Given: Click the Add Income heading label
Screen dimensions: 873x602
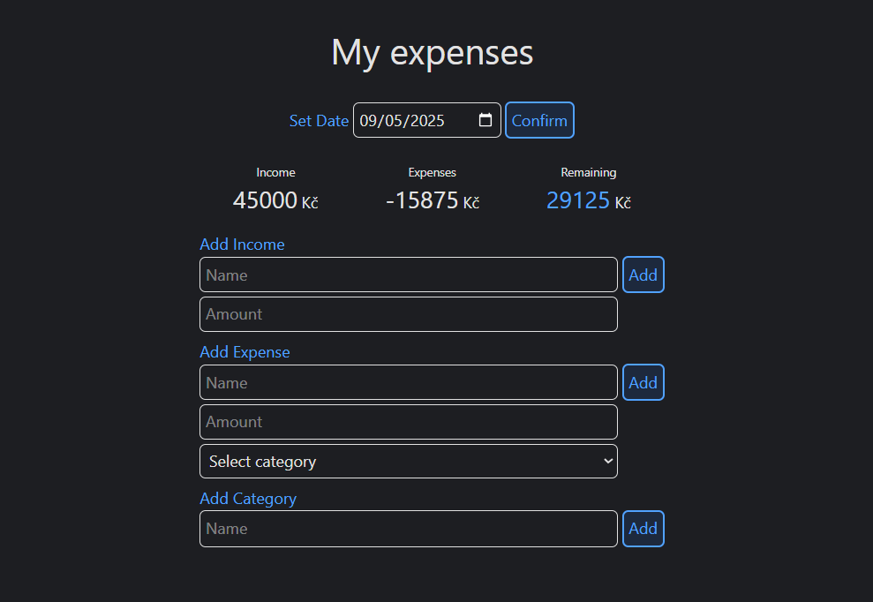Looking at the screenshot, I should [242, 245].
